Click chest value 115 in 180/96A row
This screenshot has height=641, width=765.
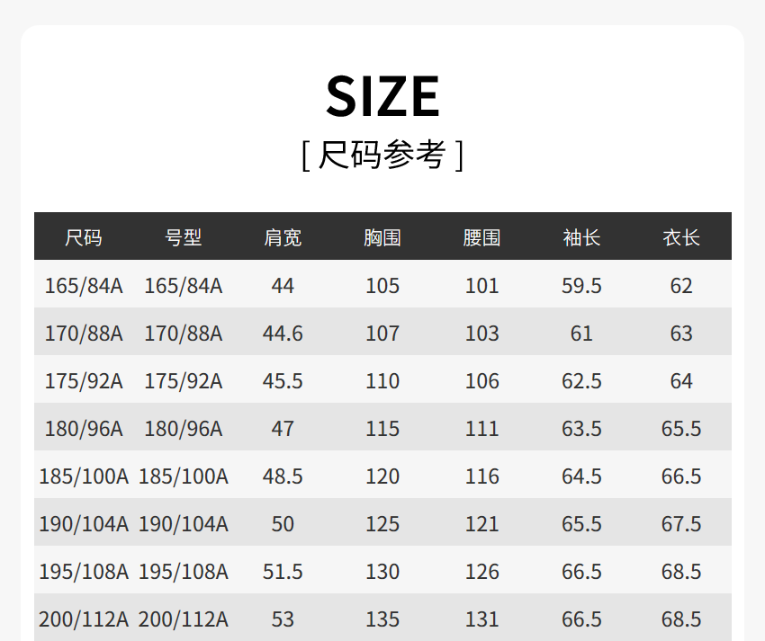click(382, 429)
